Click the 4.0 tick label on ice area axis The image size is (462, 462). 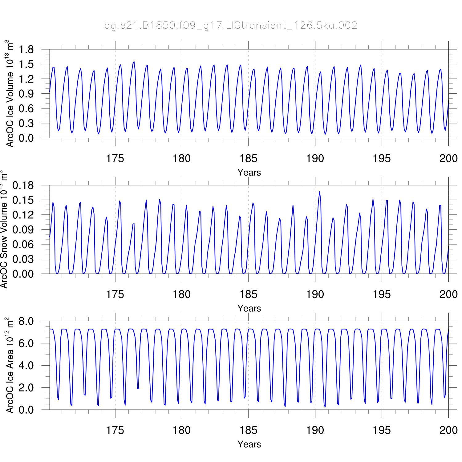tap(26, 366)
